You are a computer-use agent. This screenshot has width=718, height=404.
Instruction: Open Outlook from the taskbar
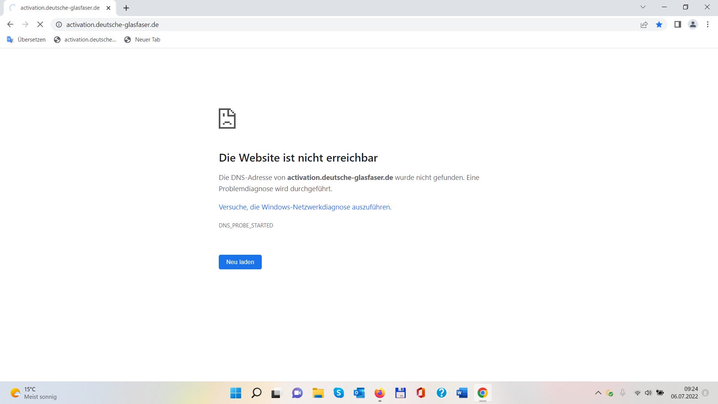[x=359, y=393]
